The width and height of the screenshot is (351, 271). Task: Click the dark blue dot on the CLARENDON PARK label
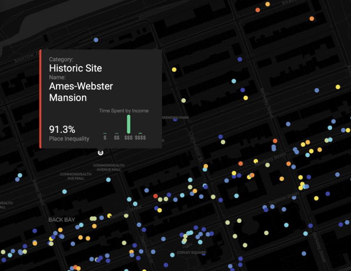[x=175, y=119]
